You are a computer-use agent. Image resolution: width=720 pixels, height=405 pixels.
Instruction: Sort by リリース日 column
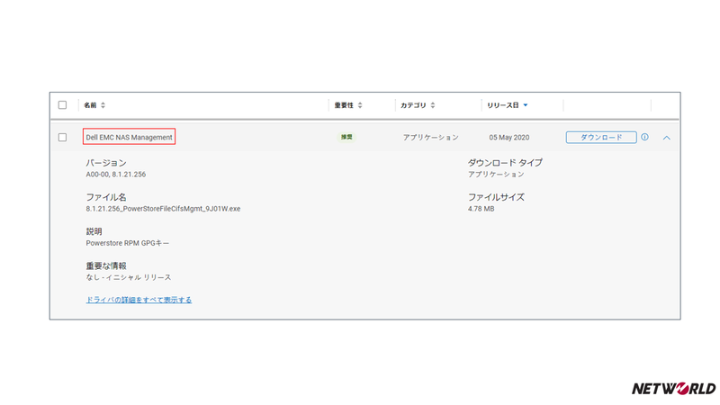coord(507,105)
